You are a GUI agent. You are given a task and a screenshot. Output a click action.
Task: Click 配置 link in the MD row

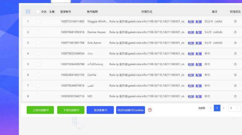click(x=199, y=97)
